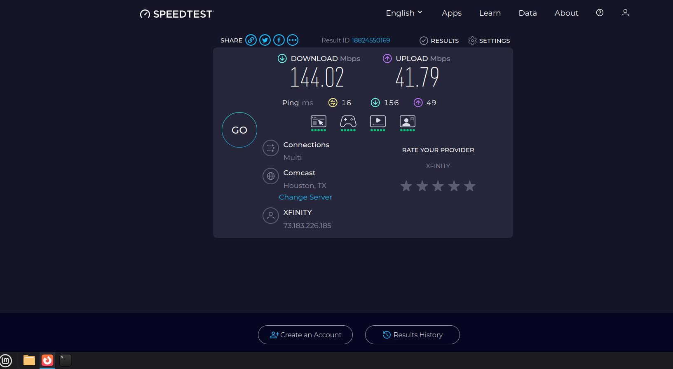Open Result ID 18824550169 link
Viewport: 673px width, 369px height.
371,40
